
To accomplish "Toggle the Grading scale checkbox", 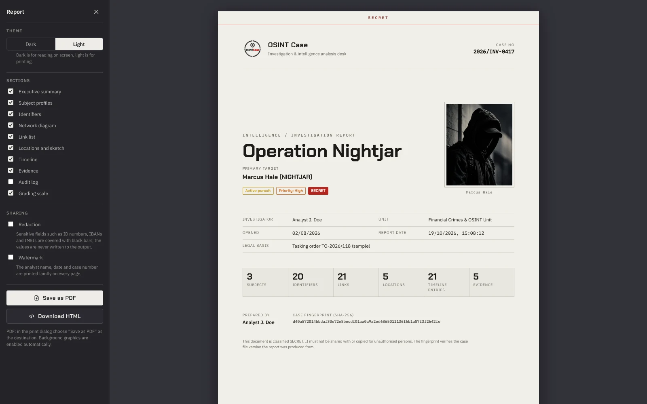I will tap(11, 193).
